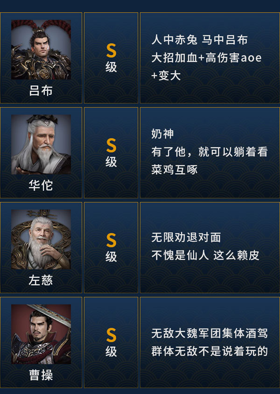Click the 吕布 name label
Viewport: 280px width, 394px height.
tap(41, 91)
